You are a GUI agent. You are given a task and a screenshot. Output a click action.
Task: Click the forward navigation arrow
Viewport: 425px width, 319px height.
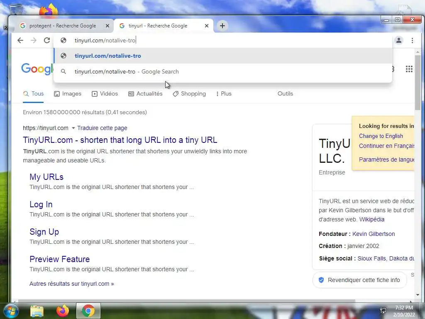tap(33, 40)
